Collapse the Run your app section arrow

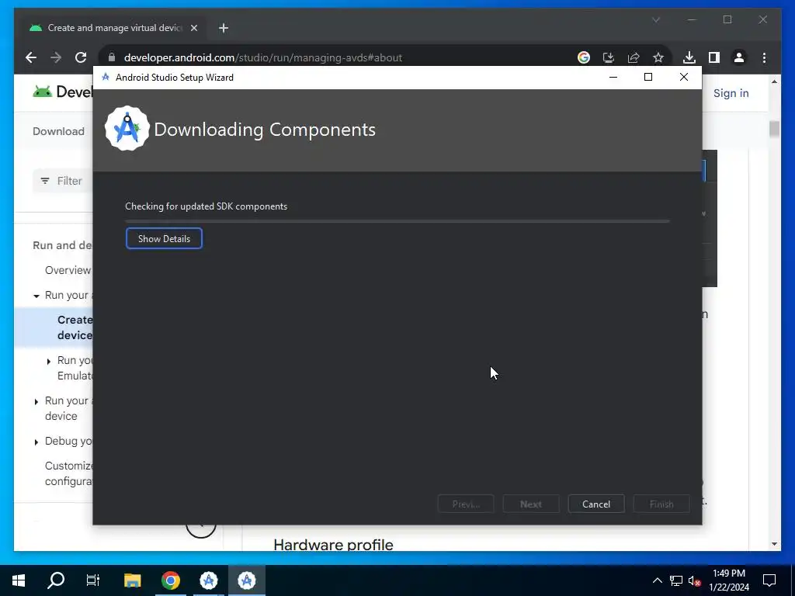point(36,296)
